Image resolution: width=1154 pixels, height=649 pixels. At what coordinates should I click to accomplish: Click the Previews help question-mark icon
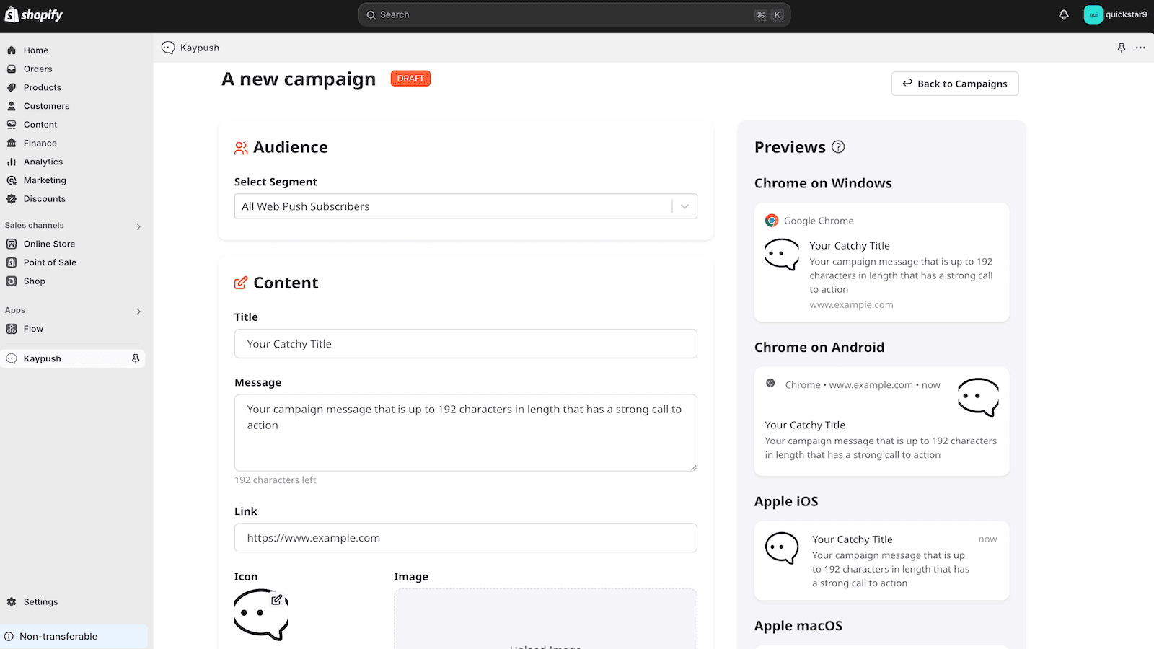pyautogui.click(x=838, y=147)
